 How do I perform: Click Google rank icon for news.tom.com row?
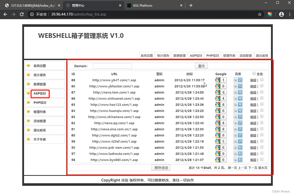(x=221, y=93)
